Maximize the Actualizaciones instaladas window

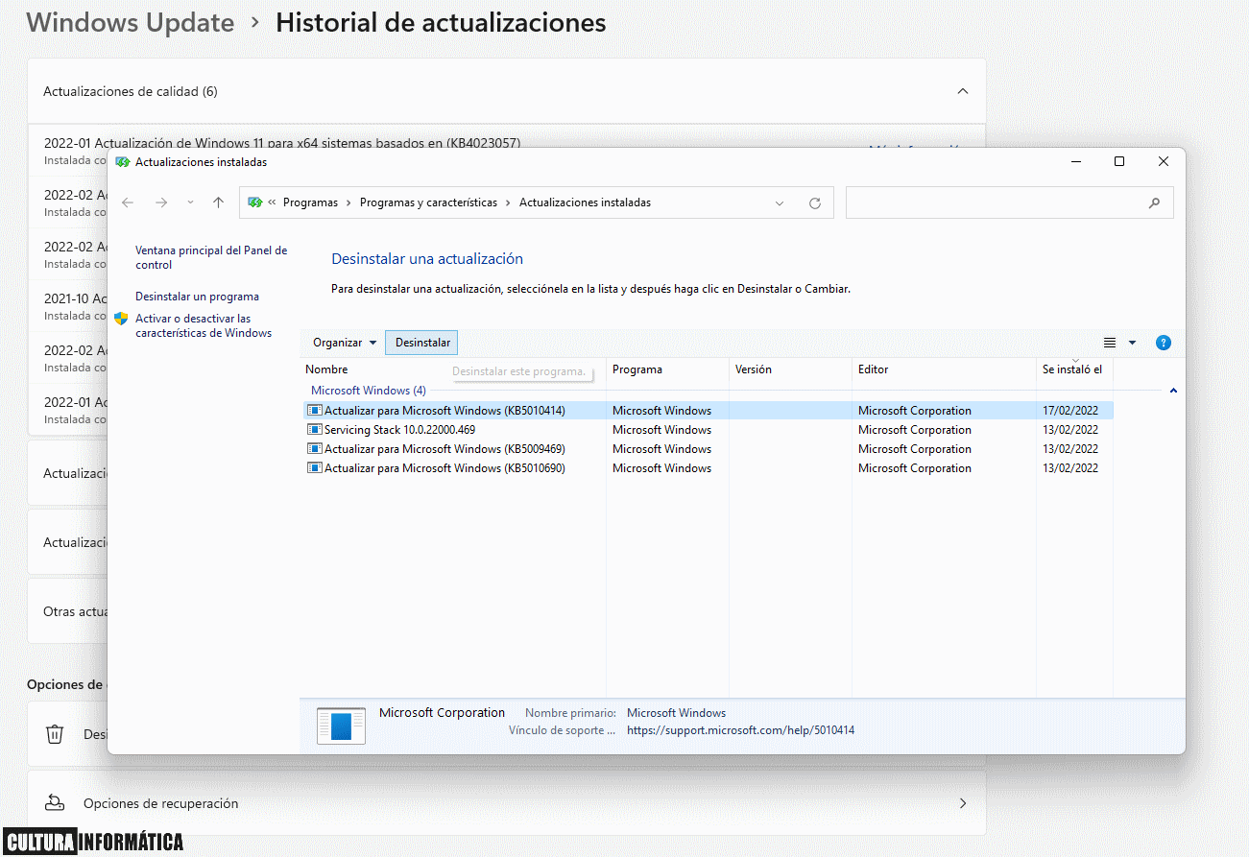pos(1119,162)
